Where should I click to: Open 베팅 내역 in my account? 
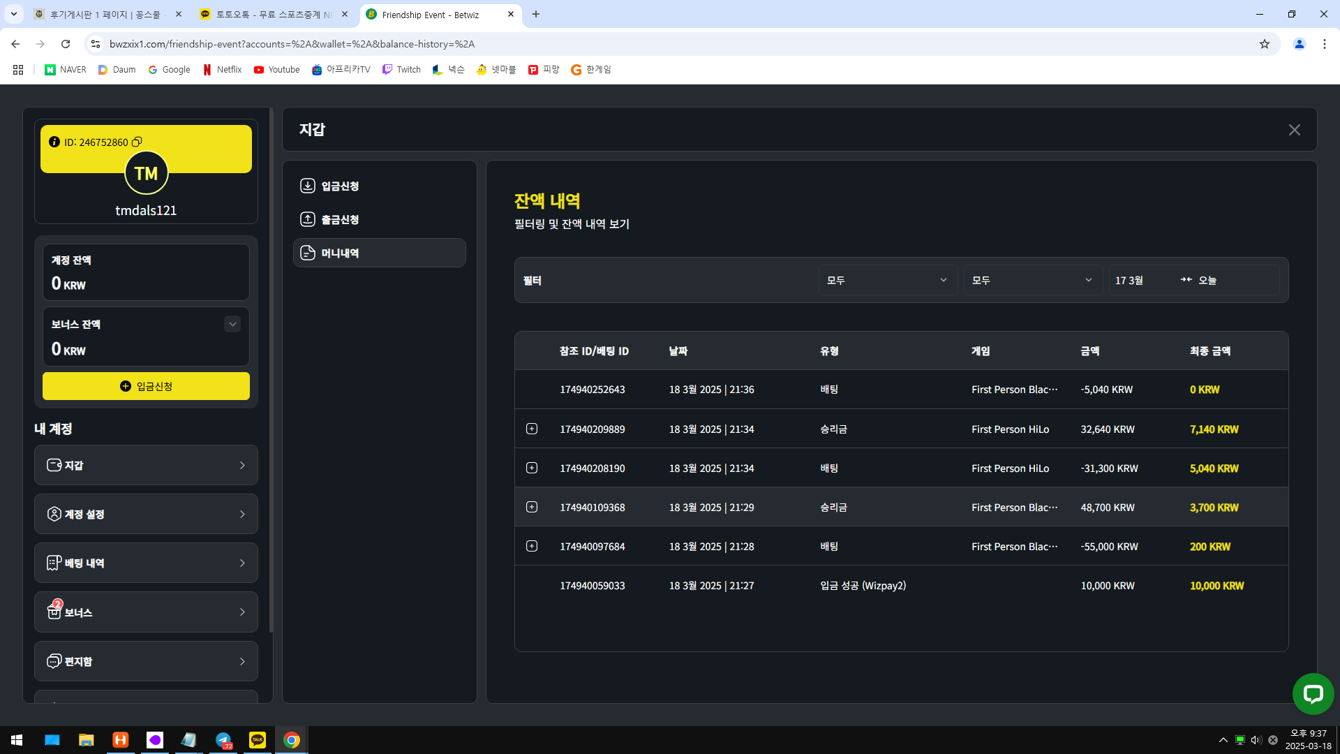pos(146,563)
